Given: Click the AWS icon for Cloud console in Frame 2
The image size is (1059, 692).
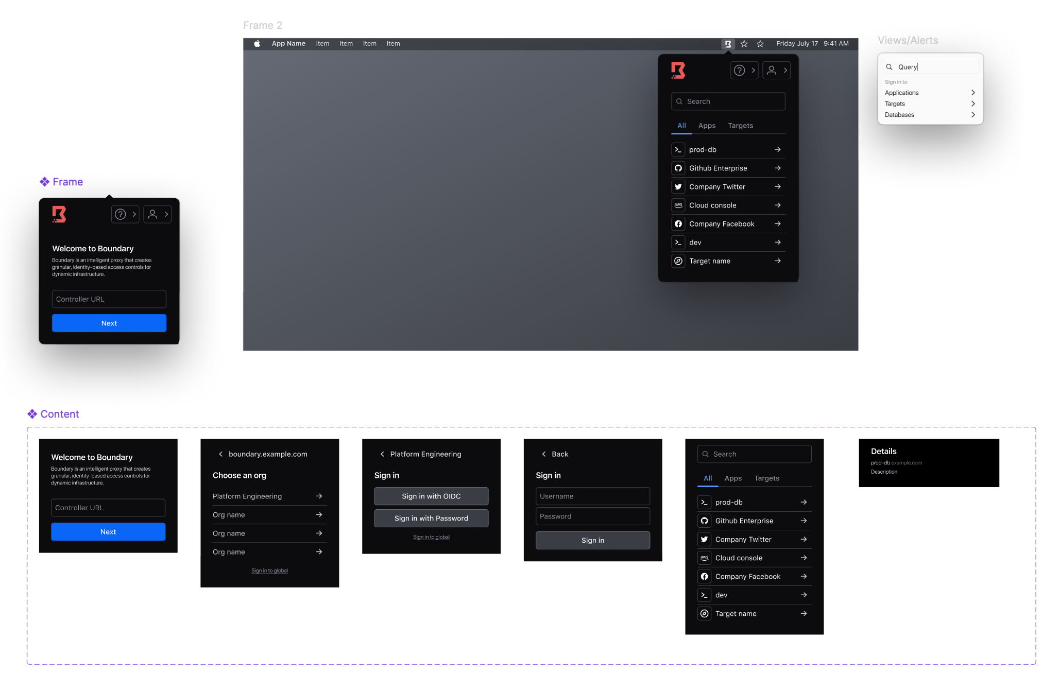Looking at the screenshot, I should coord(678,205).
